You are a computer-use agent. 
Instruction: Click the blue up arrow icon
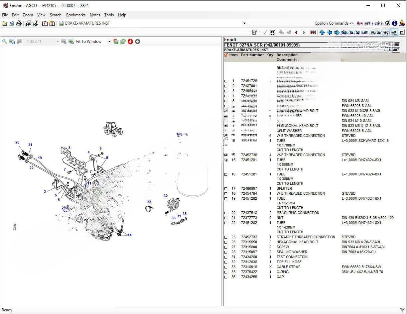tap(322, 32)
